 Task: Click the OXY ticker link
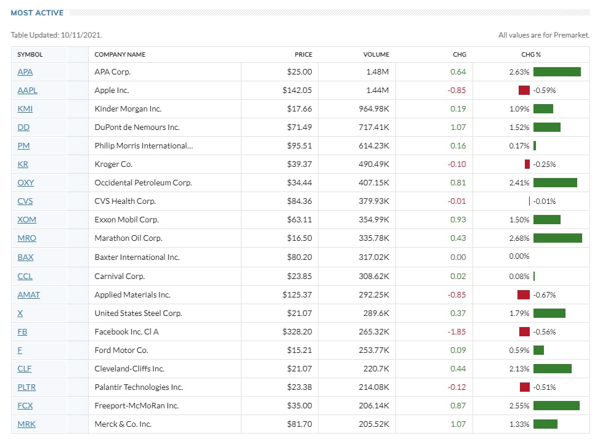click(26, 182)
